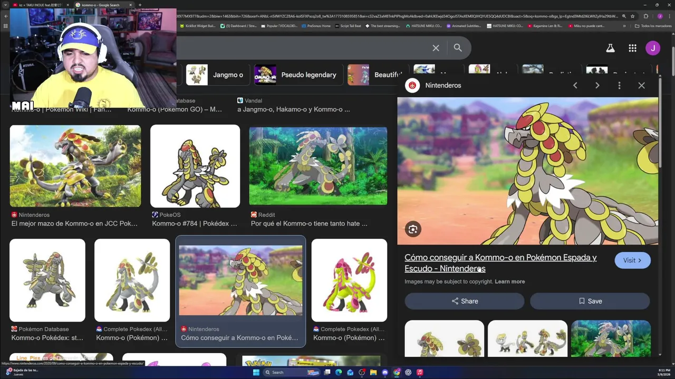Click the Chrome icon in taskbar

[397, 372]
